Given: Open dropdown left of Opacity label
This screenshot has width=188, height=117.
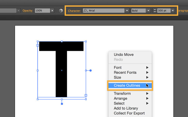Looking at the screenshot, I should 18,11.
